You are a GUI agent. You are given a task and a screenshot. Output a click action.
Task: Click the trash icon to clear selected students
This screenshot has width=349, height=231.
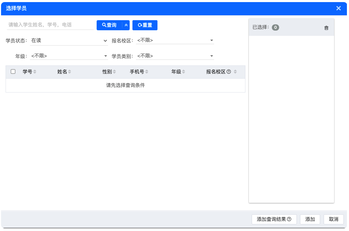[326, 27]
